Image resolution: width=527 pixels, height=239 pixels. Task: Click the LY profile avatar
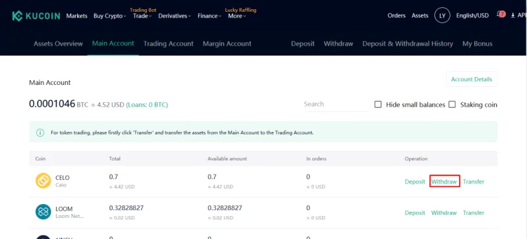[x=442, y=15]
